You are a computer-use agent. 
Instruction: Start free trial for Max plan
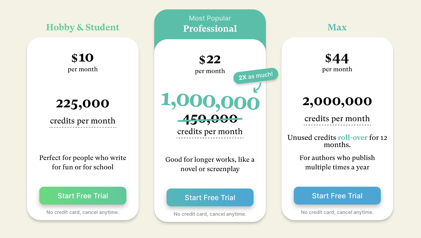click(x=337, y=196)
